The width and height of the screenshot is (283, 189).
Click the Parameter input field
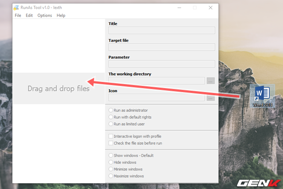(161, 64)
